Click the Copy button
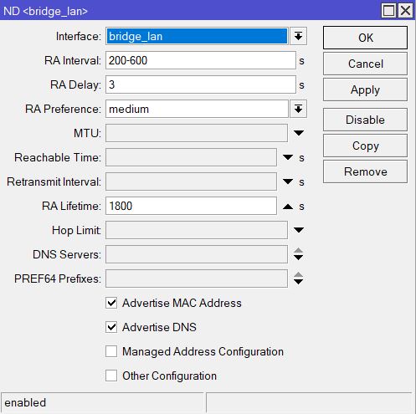Screen dimensions: 416x414 coord(365,146)
